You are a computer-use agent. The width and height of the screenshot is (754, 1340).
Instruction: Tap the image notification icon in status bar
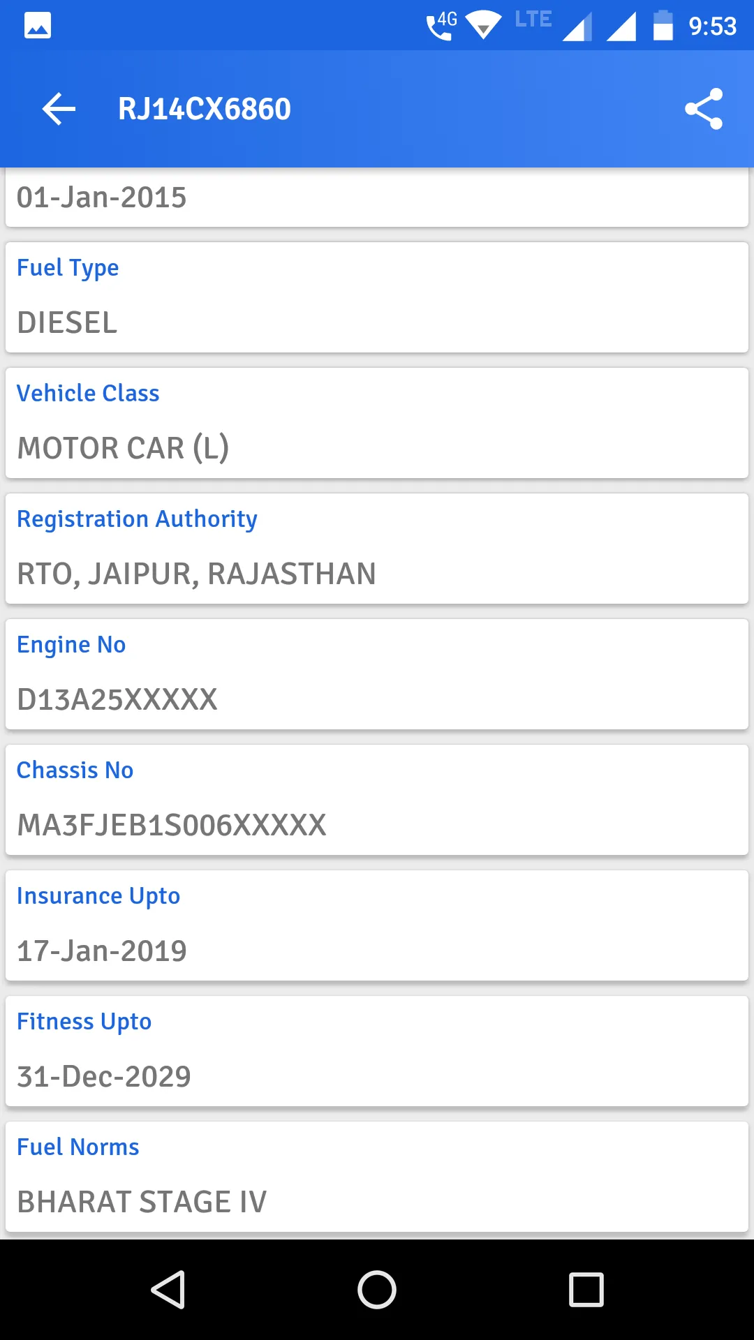pyautogui.click(x=38, y=26)
